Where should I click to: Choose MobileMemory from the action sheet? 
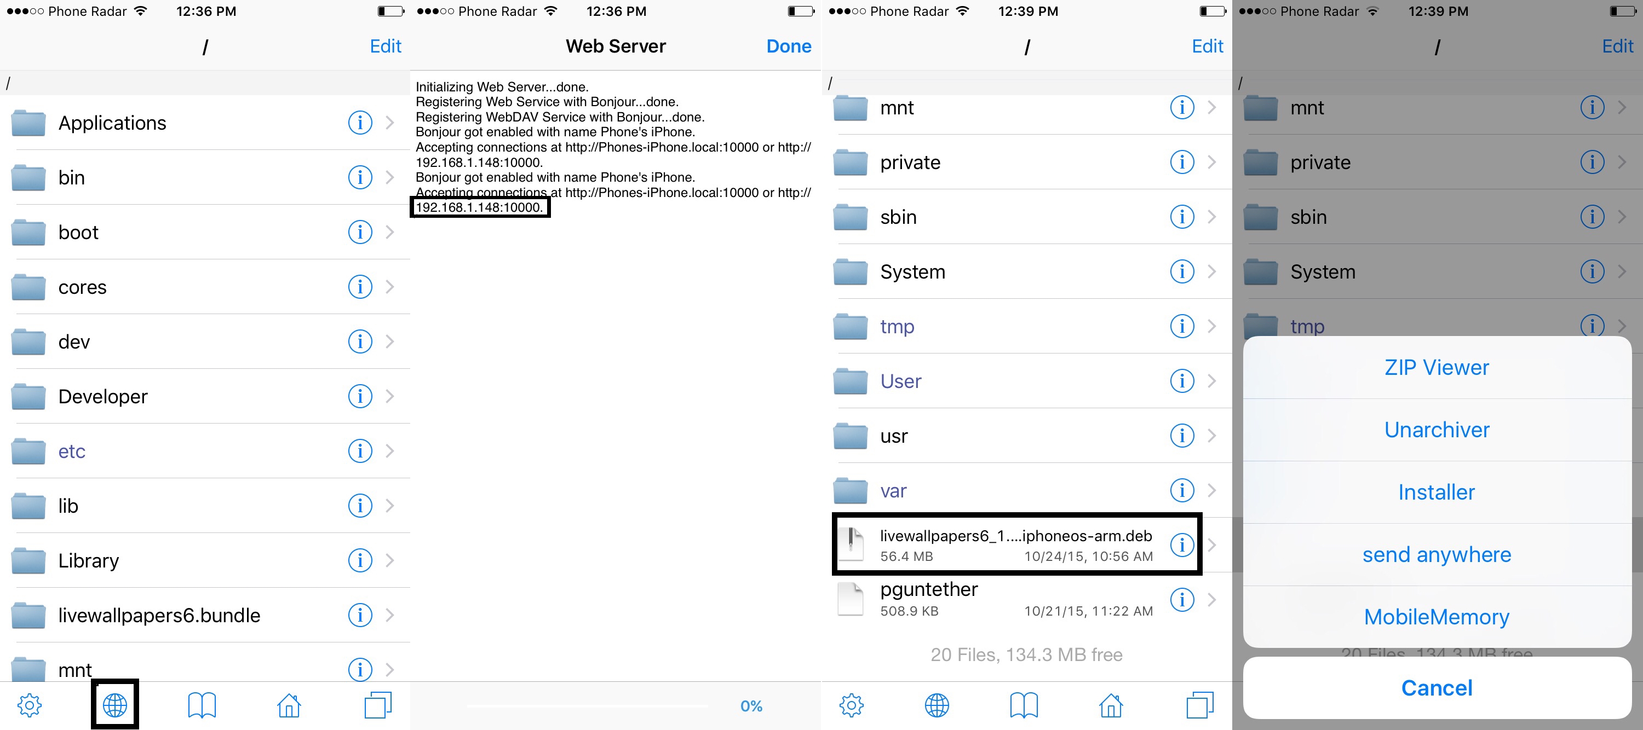click(1437, 617)
